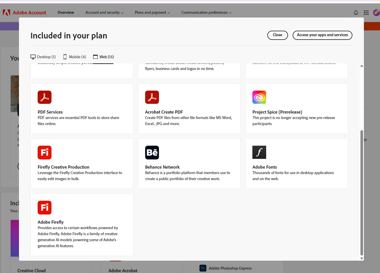Click the dialog scrollbar down arrow

pos(362,258)
